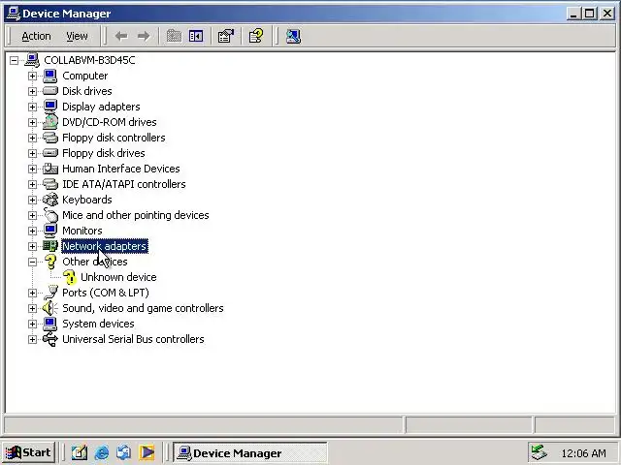Expand Mice and other pointing devices
This screenshot has width=621, height=465.
pyautogui.click(x=32, y=215)
